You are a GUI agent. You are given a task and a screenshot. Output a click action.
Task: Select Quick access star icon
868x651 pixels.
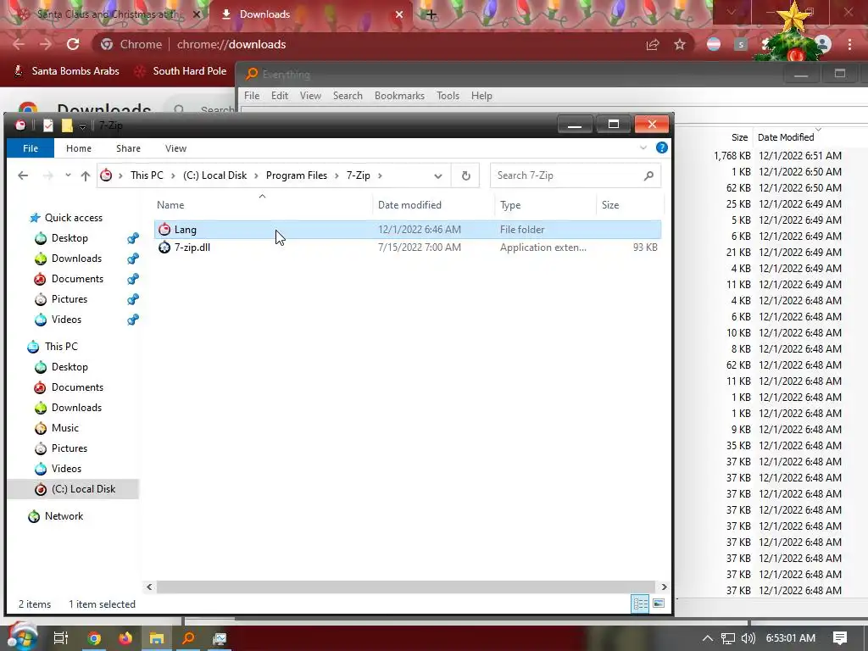[x=35, y=218]
